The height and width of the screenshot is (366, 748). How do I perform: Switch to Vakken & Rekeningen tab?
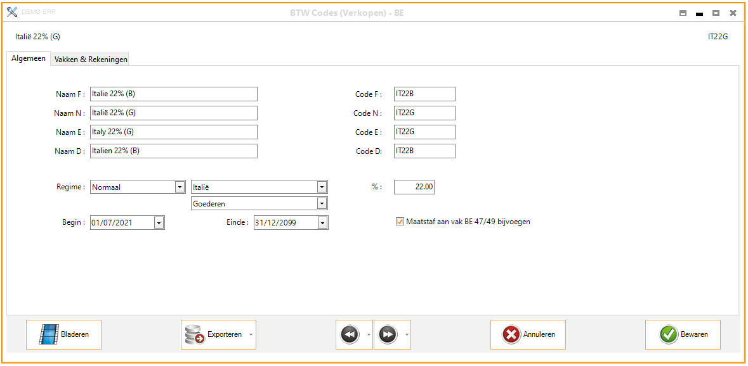click(91, 59)
